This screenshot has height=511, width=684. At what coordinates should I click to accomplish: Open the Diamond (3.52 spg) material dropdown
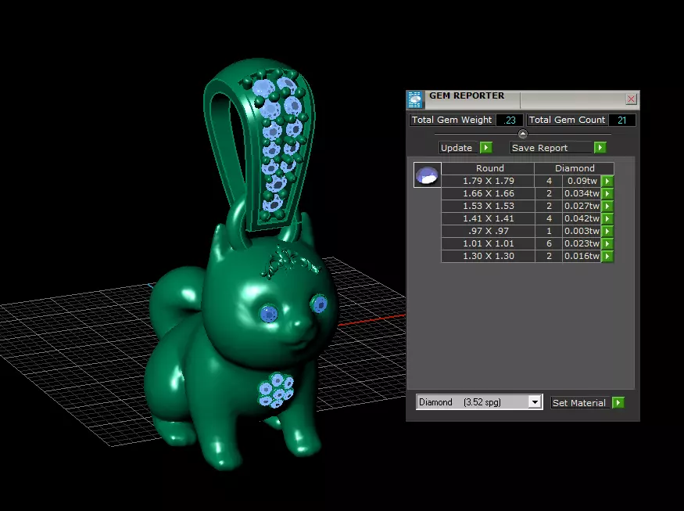(535, 401)
